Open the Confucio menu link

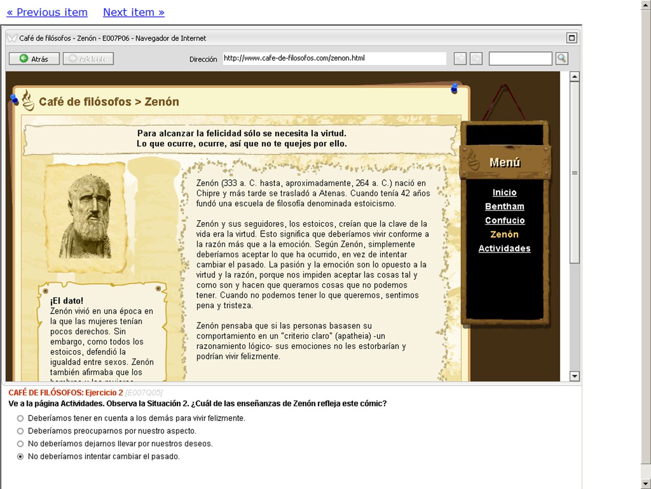(x=505, y=220)
